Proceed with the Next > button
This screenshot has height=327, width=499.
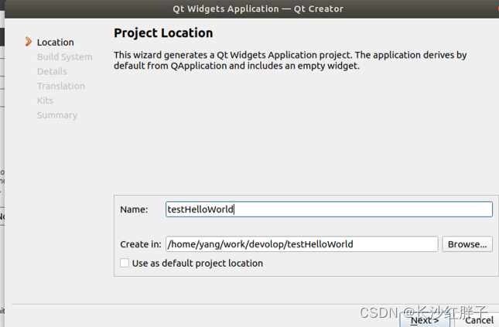pos(425,320)
